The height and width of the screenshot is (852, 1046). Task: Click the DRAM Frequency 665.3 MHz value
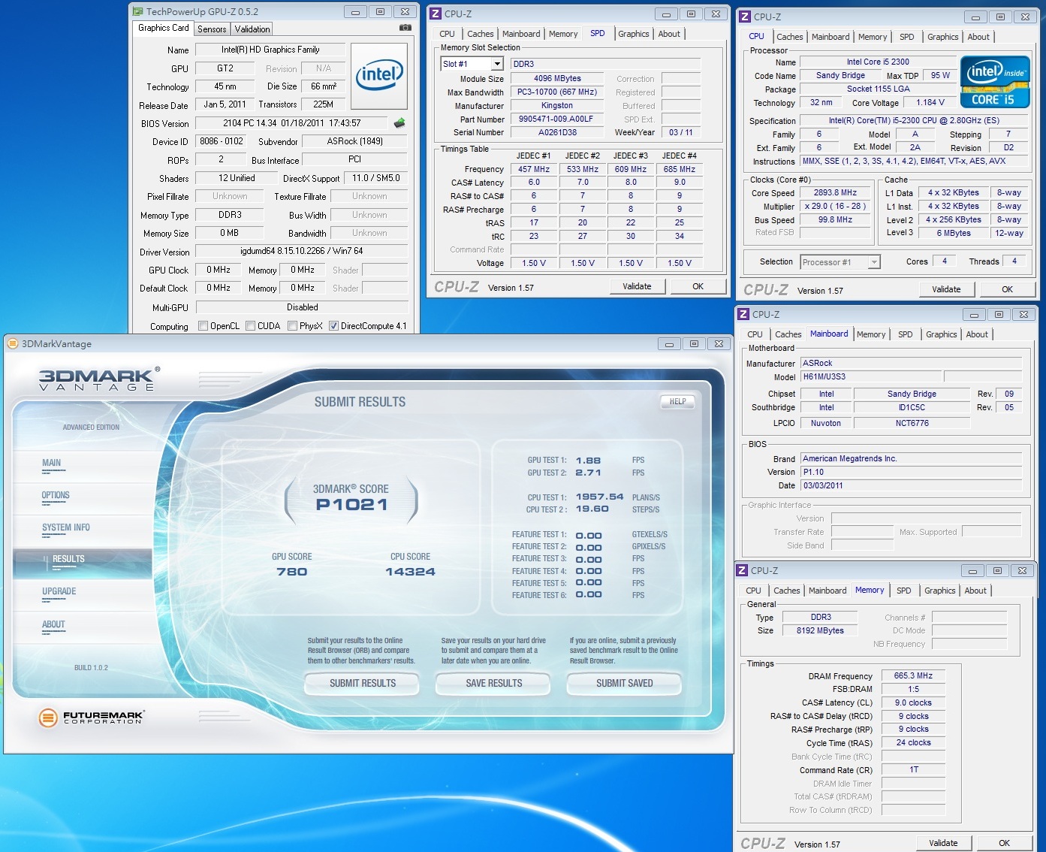point(913,675)
